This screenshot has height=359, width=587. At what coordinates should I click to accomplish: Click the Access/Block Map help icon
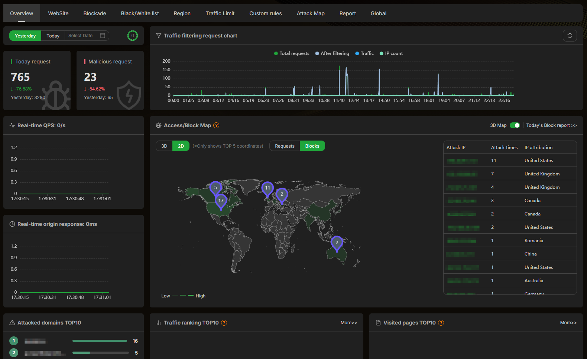pos(216,125)
